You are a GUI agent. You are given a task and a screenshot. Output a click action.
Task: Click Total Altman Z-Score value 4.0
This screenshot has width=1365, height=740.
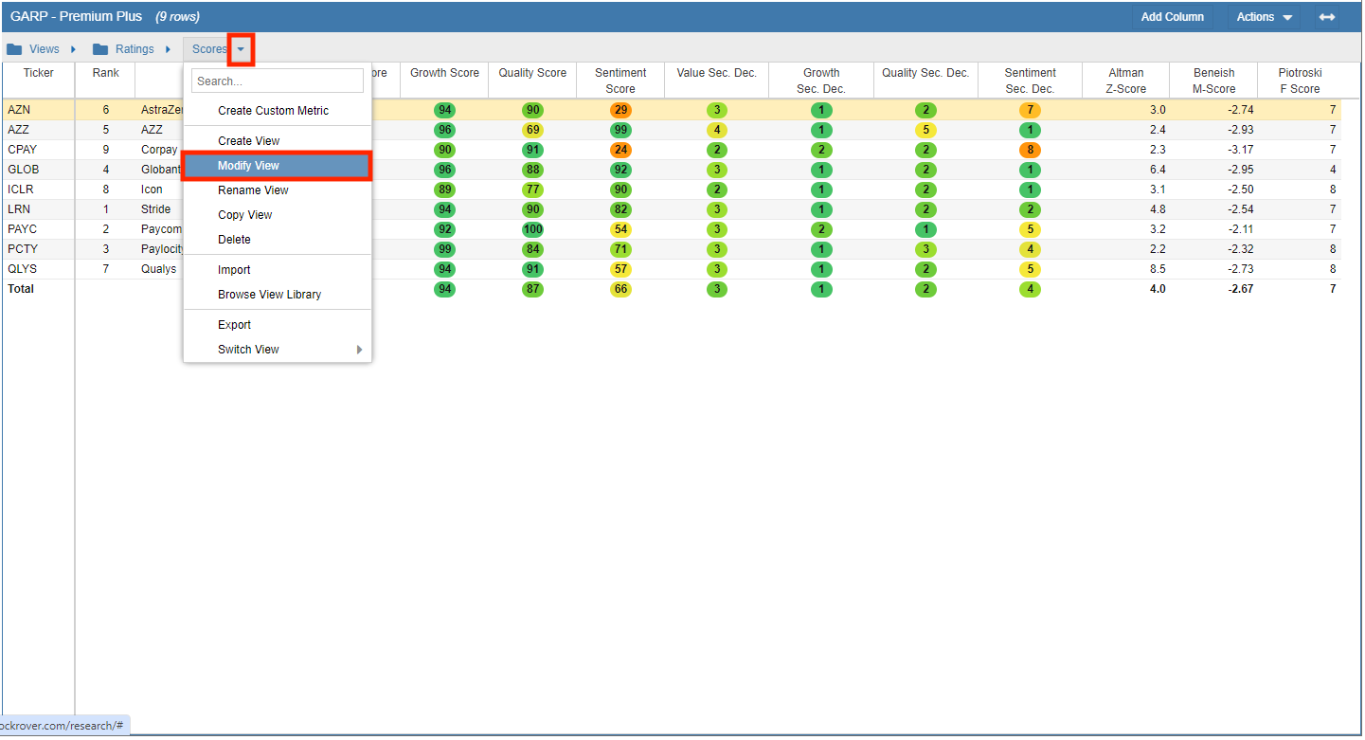[x=1158, y=289]
